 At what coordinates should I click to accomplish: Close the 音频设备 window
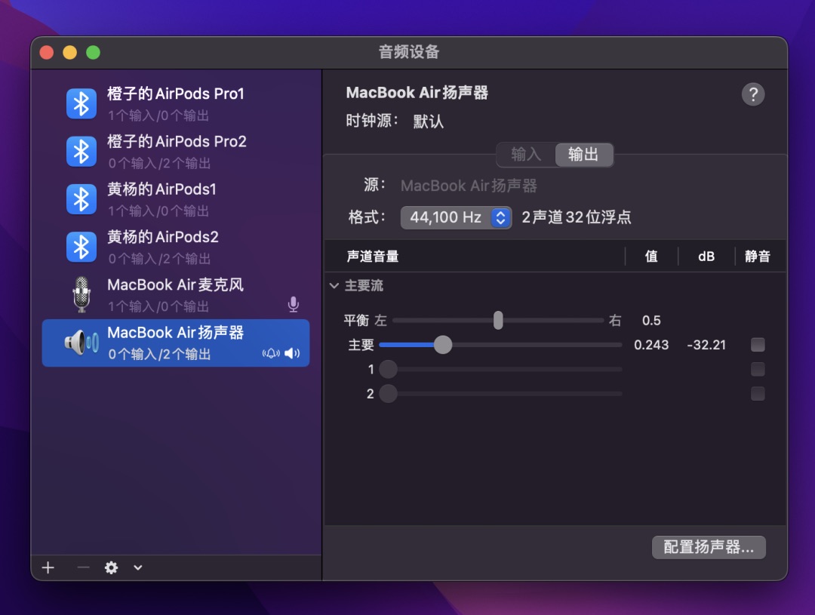click(x=47, y=53)
